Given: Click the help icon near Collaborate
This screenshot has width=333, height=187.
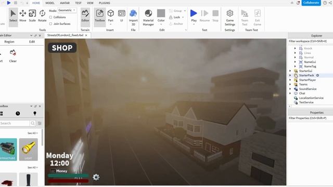Looking at the screenshot, I should (325, 3).
